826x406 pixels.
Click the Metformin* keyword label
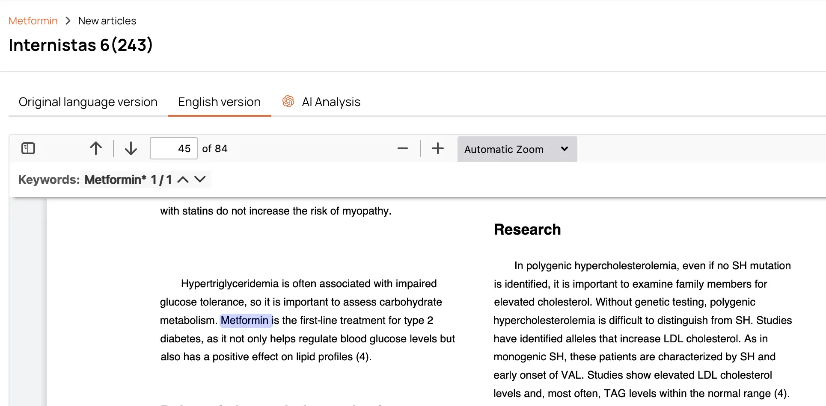click(115, 179)
